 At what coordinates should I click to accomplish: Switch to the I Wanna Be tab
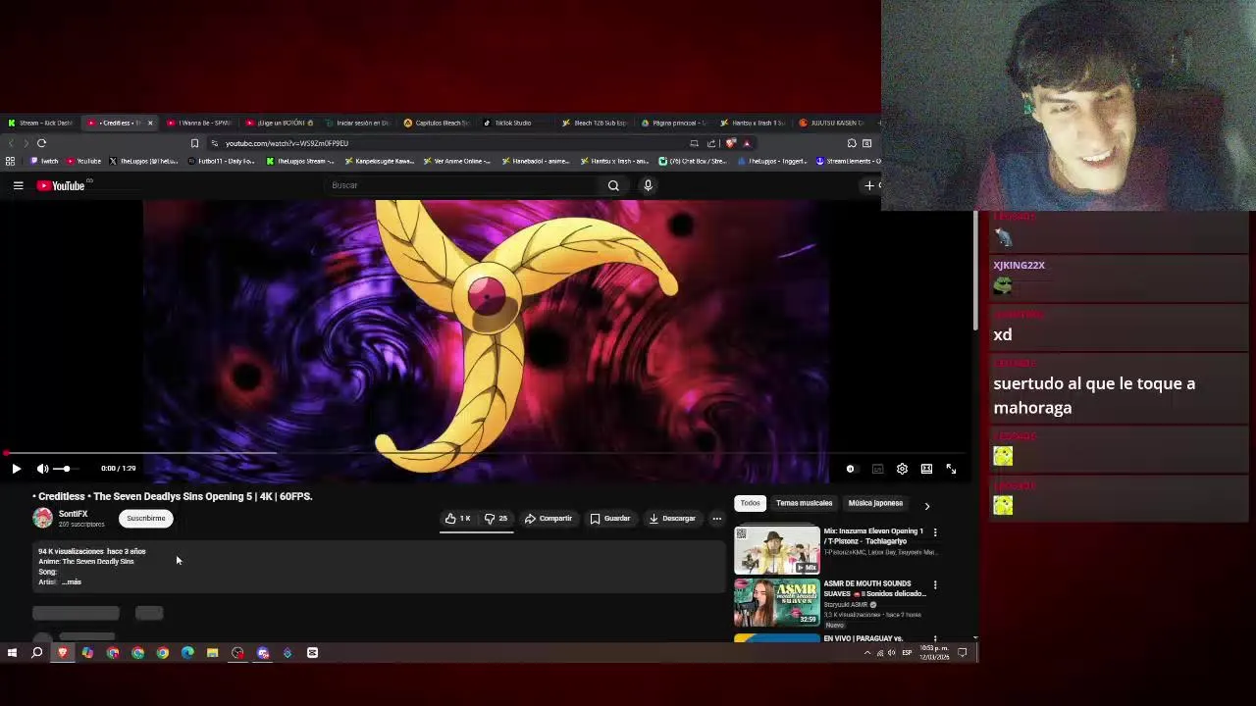198,123
